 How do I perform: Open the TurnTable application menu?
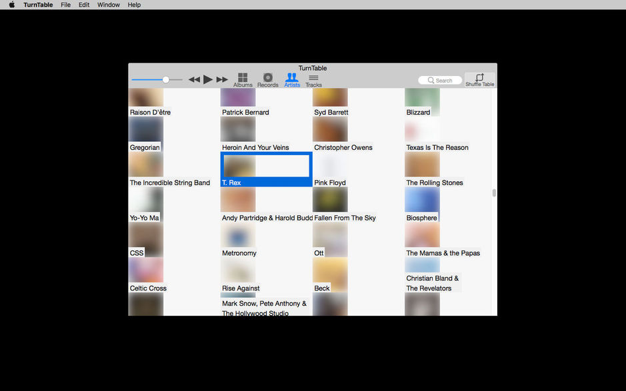click(x=38, y=5)
